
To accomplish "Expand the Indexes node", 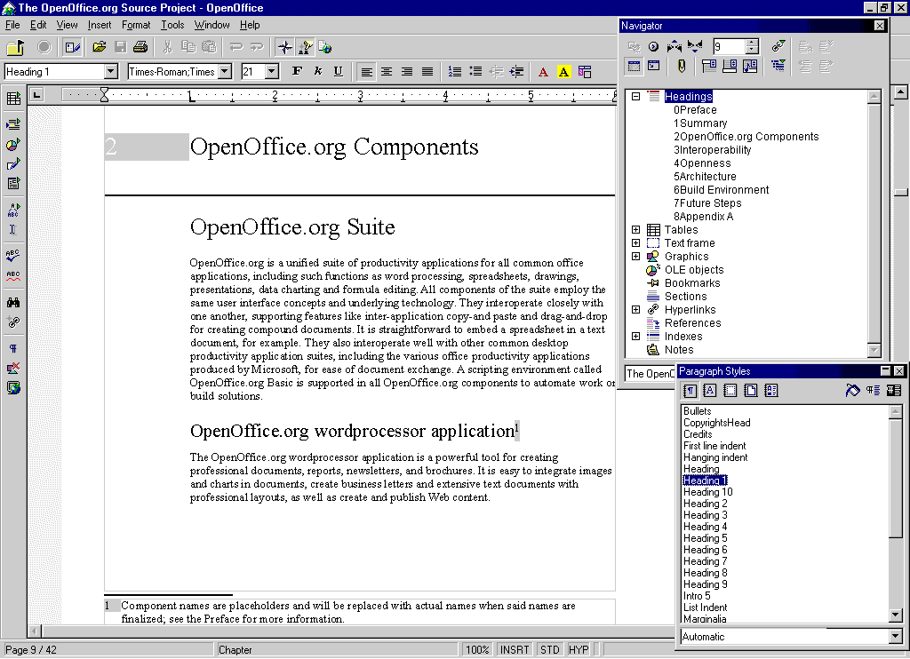I will 636,337.
